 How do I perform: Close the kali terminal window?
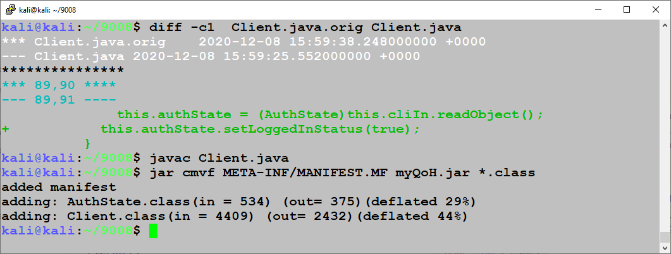click(655, 9)
